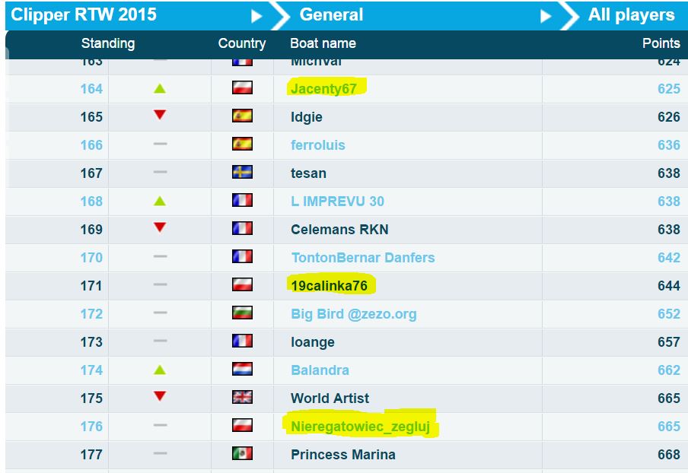Click the Sweden flag next to tesan
688x473 pixels.
click(x=242, y=172)
